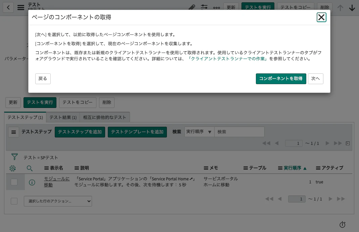
Task: Click the paperclip attachments icon
Action: (192, 7)
